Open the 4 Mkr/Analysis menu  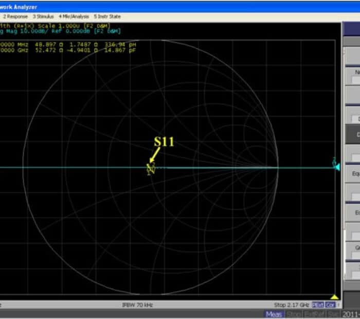point(74,16)
